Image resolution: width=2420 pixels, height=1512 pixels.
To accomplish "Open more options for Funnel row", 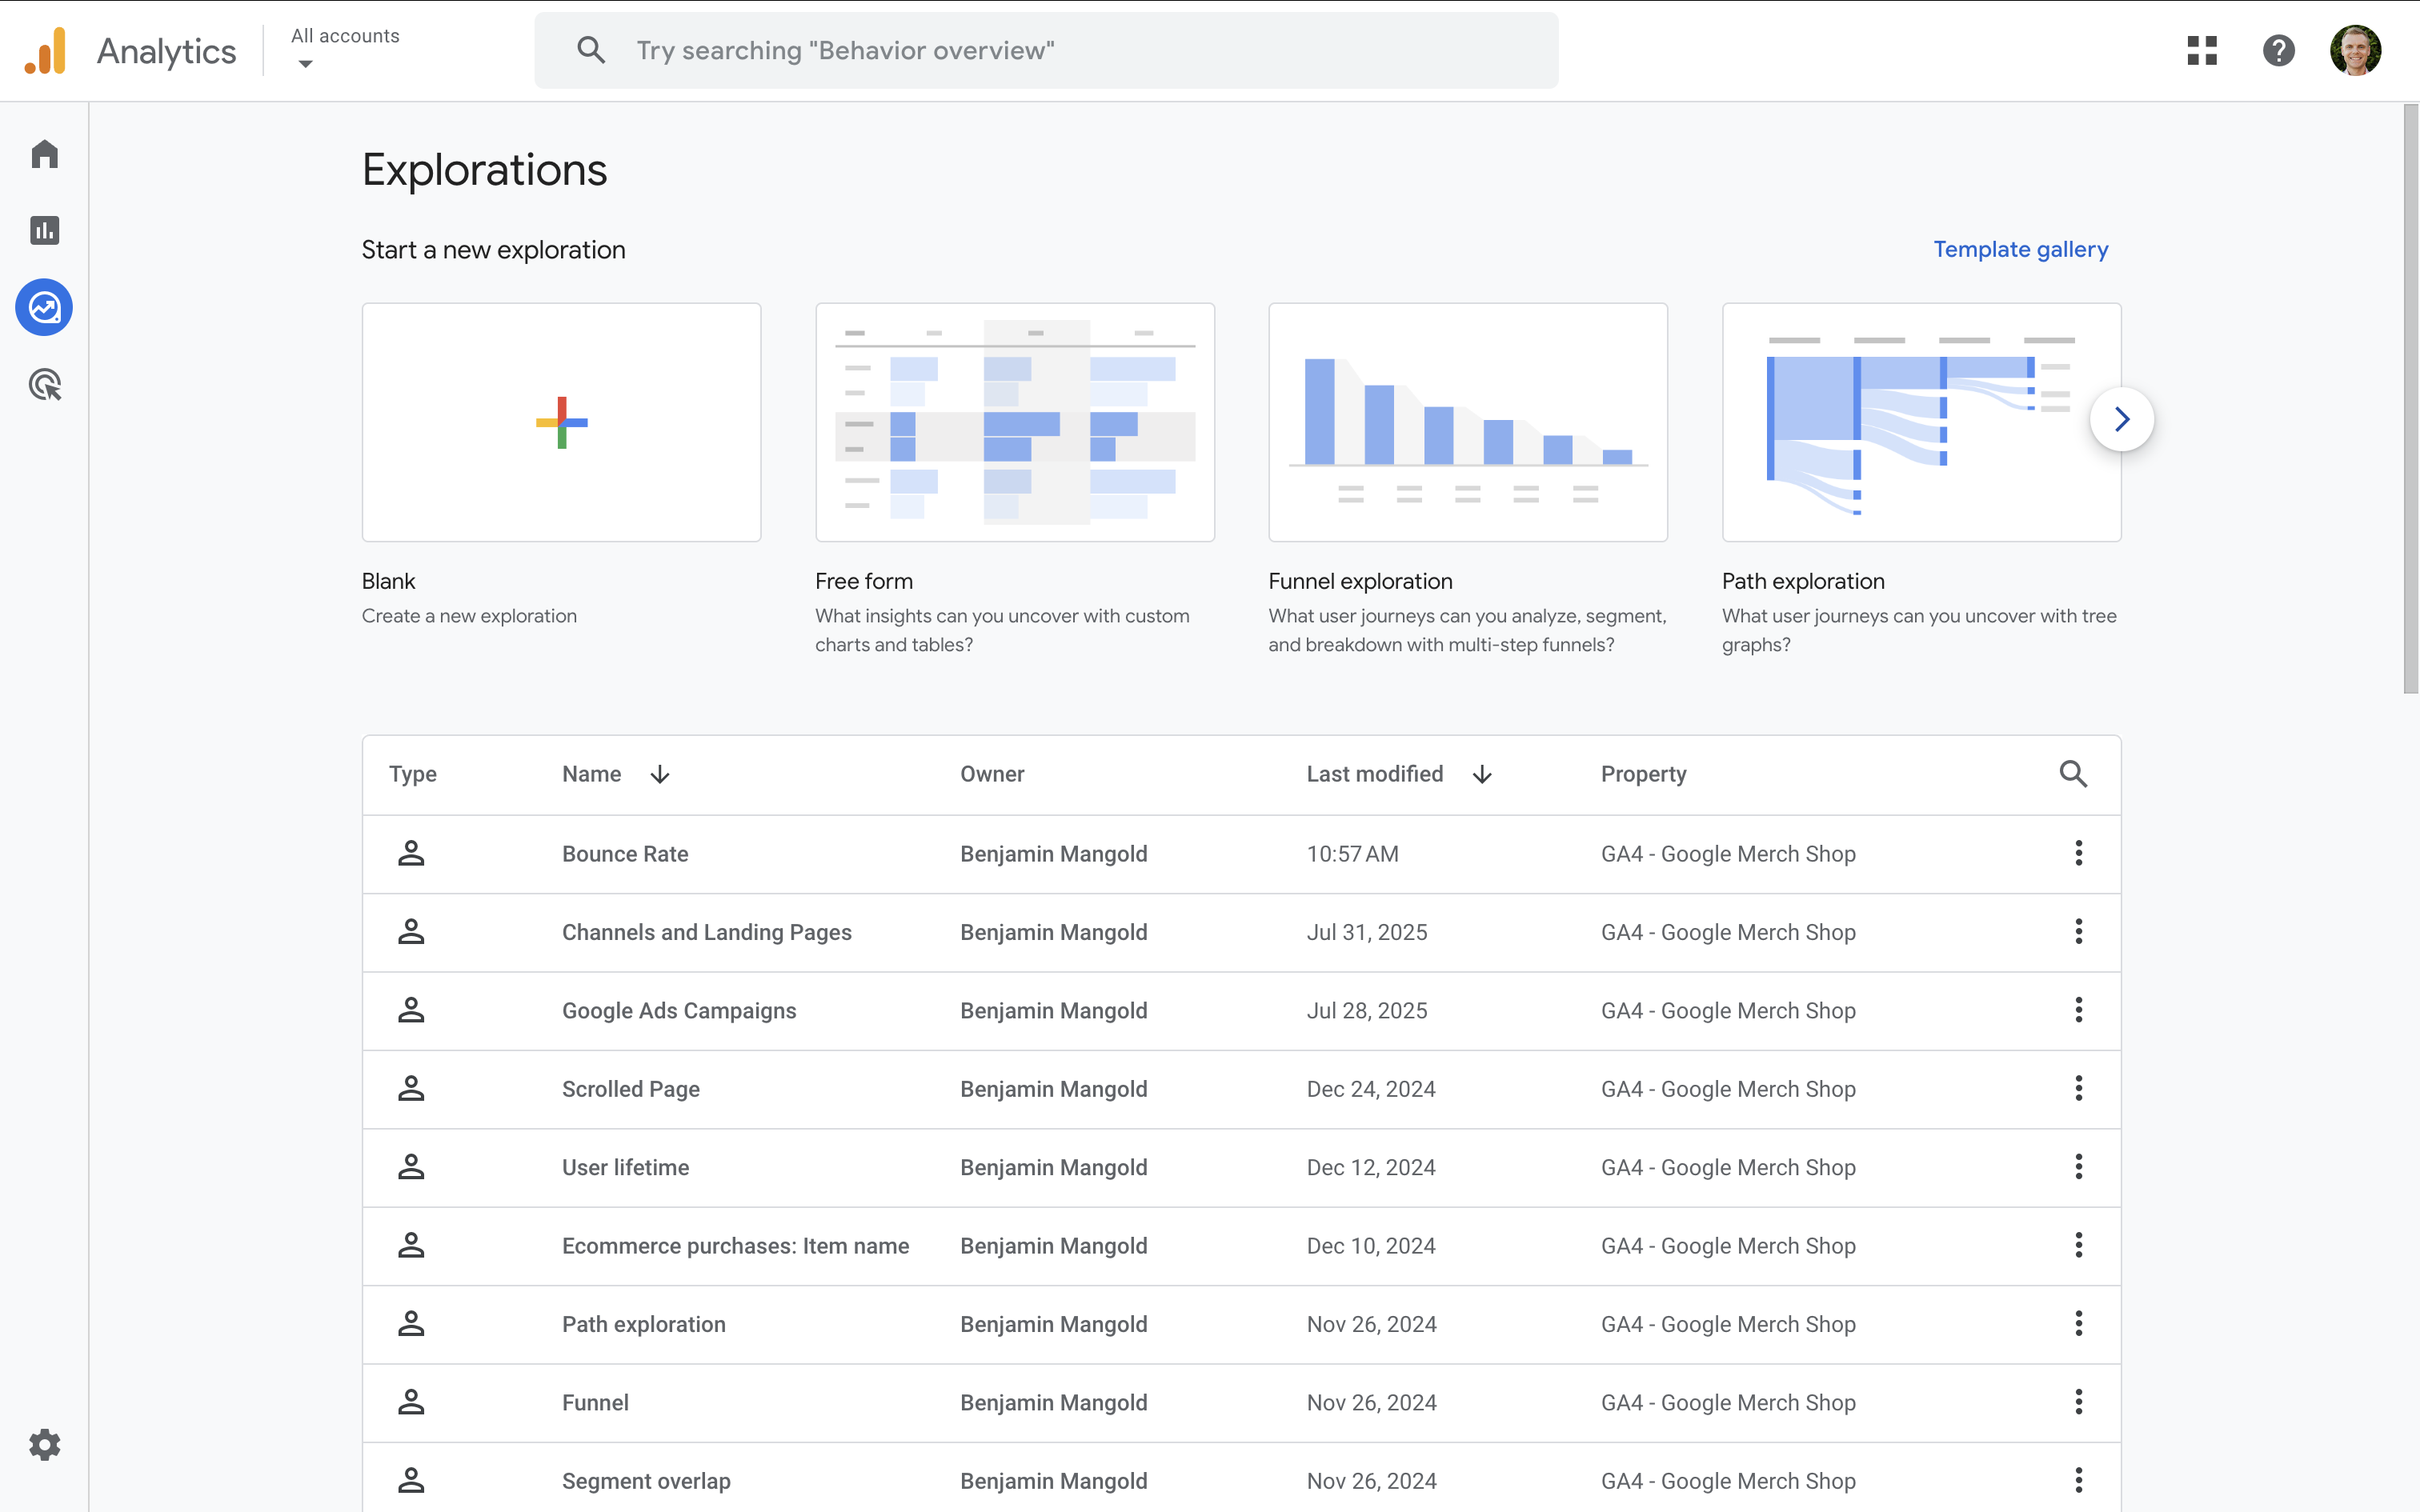I will click(2078, 1402).
